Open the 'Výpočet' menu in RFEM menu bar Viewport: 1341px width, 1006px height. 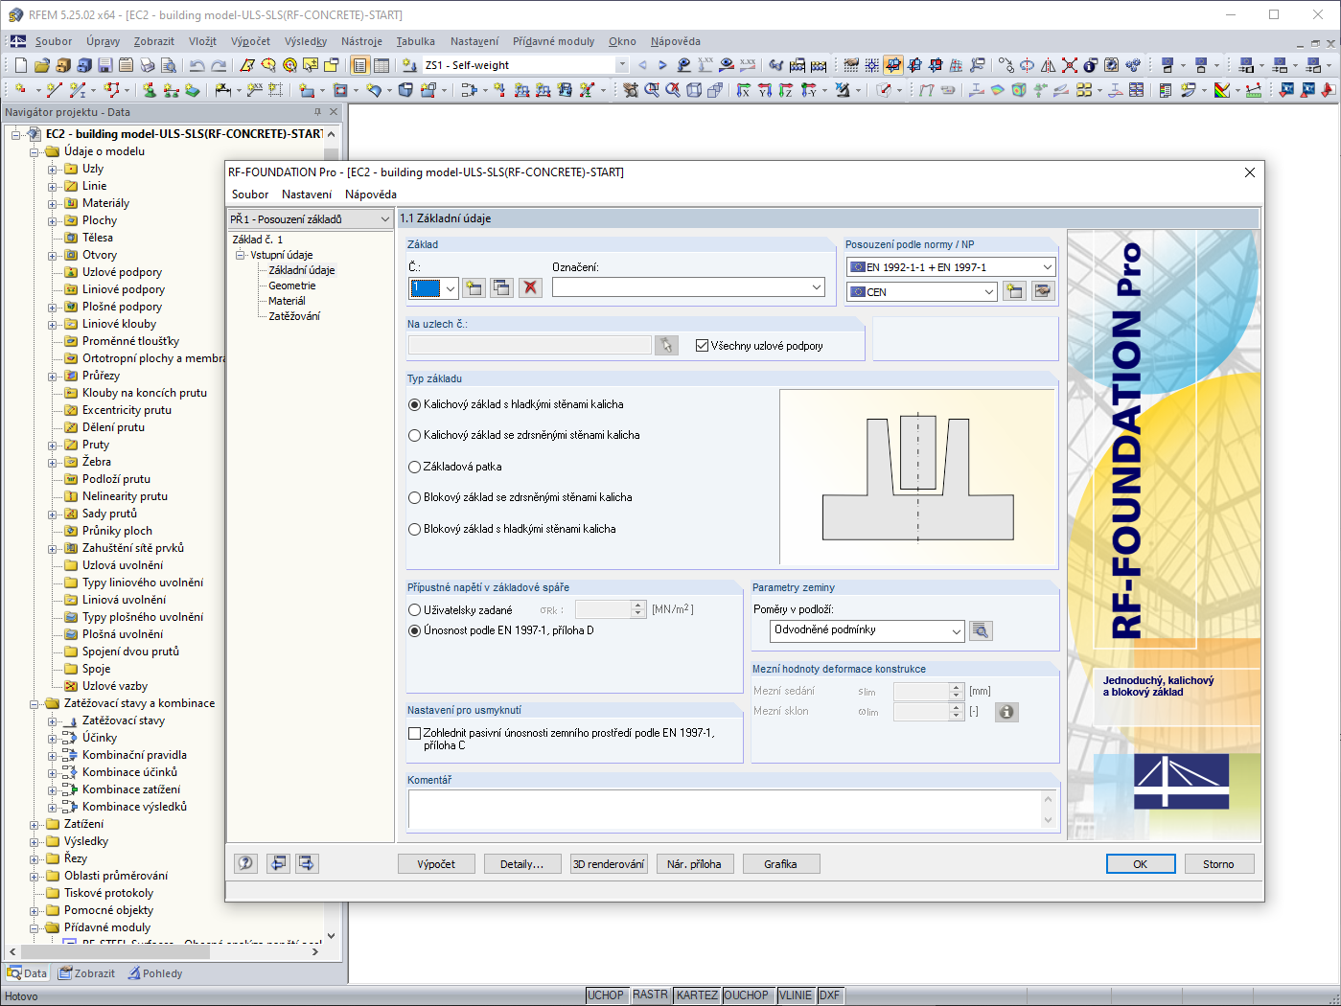click(x=250, y=41)
